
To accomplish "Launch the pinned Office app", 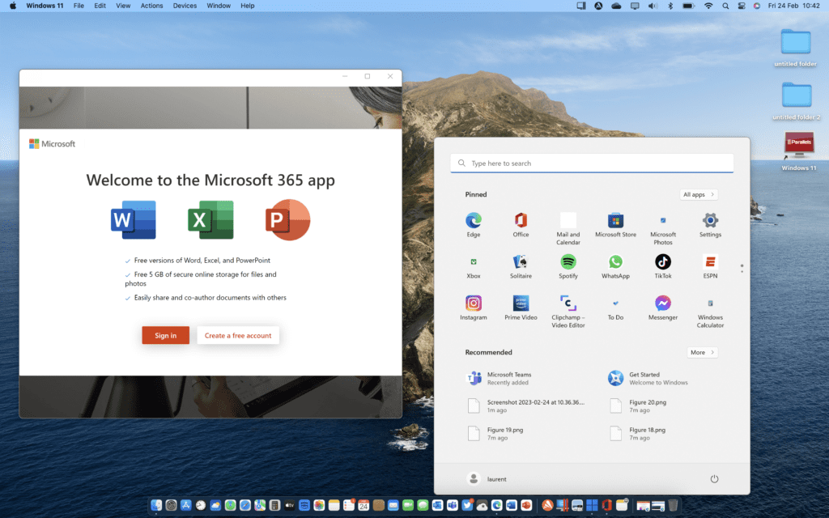I will [521, 225].
